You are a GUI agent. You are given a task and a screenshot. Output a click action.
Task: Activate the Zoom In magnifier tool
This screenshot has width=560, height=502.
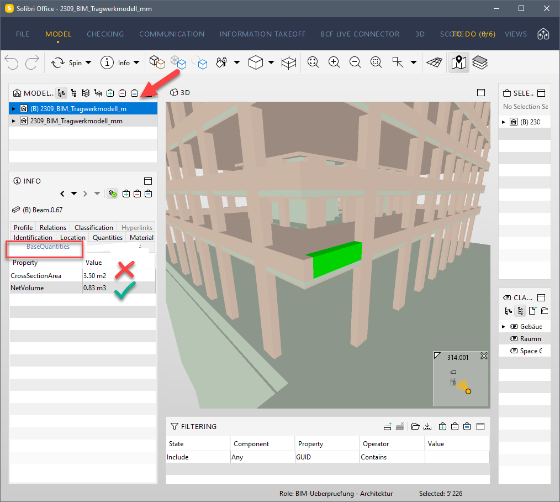pyautogui.click(x=334, y=62)
